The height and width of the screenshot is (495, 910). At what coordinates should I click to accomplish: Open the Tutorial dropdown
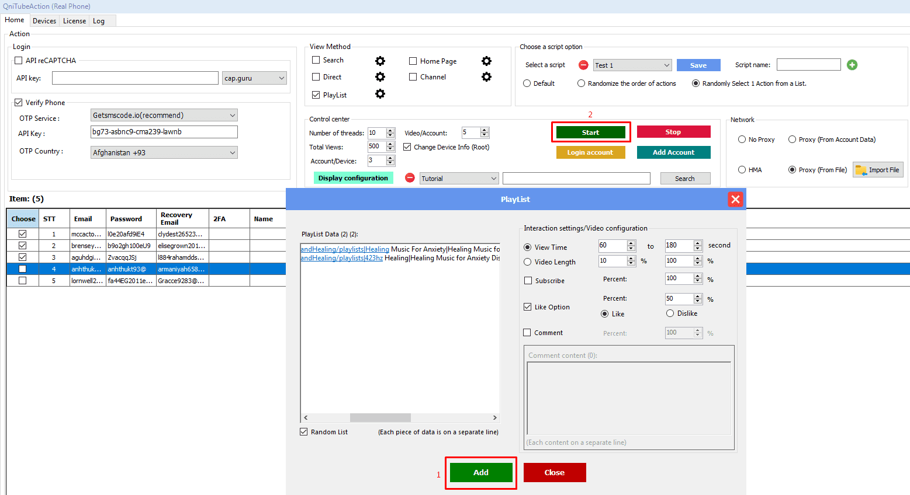459,179
